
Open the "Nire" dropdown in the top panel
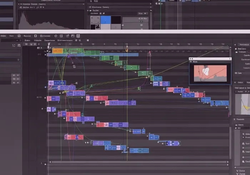pos(142,14)
